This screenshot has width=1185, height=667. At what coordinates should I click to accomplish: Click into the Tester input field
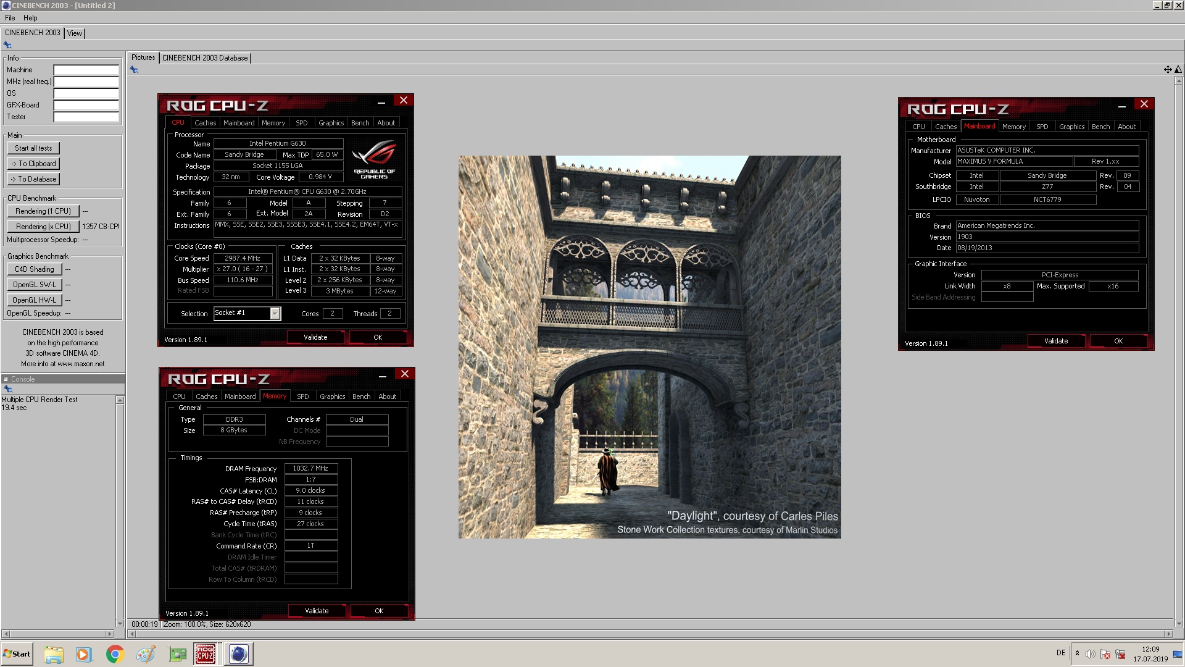(86, 117)
